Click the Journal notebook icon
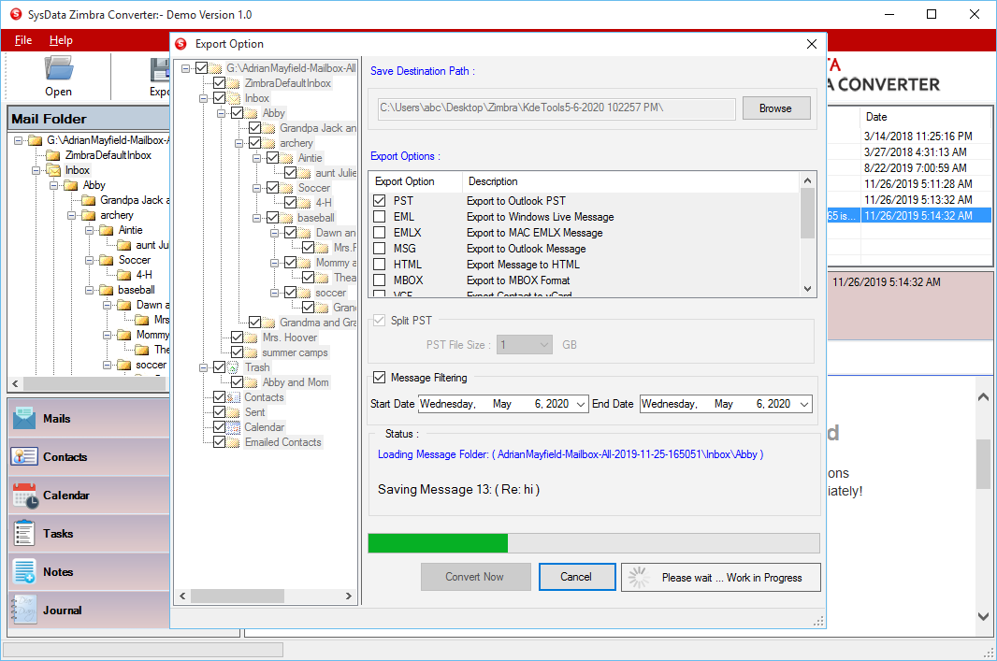Screen dimensions: 997x661 24,610
